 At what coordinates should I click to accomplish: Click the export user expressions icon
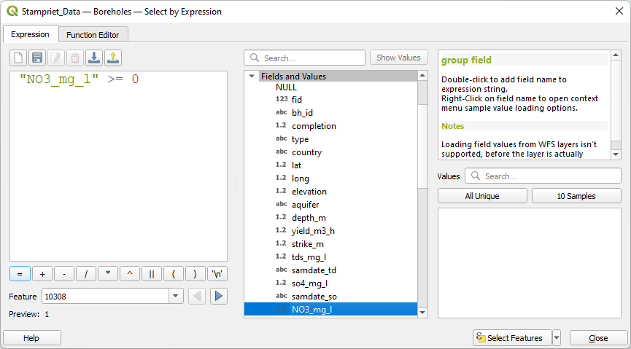[112, 58]
